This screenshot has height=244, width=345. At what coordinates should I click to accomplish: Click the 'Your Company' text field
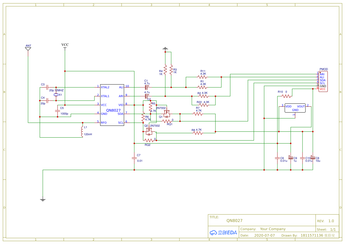(272, 229)
